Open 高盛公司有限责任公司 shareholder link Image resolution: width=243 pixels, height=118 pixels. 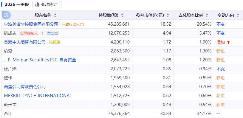point(25,87)
